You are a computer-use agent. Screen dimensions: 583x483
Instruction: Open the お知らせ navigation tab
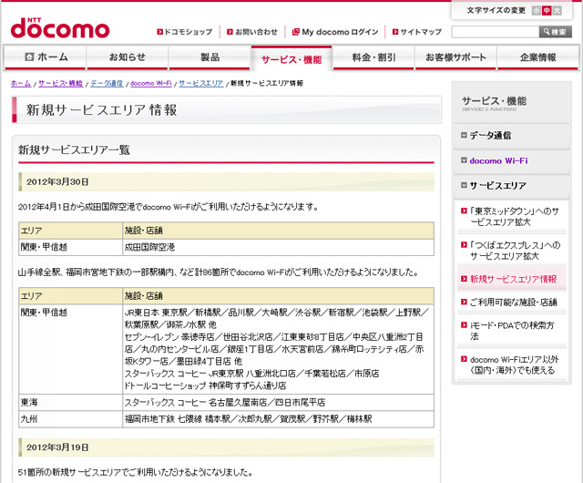click(128, 57)
